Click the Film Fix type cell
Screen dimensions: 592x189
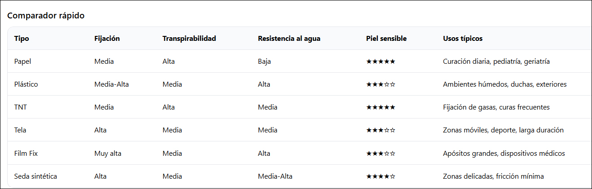(x=26, y=154)
